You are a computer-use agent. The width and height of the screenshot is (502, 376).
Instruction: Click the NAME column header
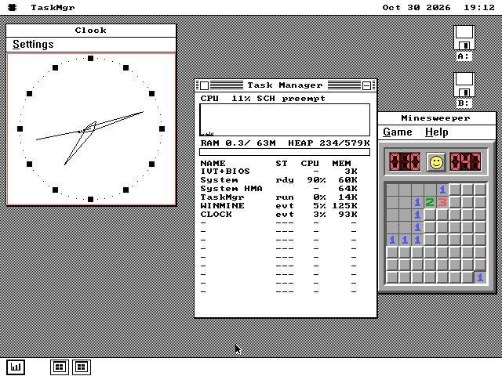click(x=213, y=163)
